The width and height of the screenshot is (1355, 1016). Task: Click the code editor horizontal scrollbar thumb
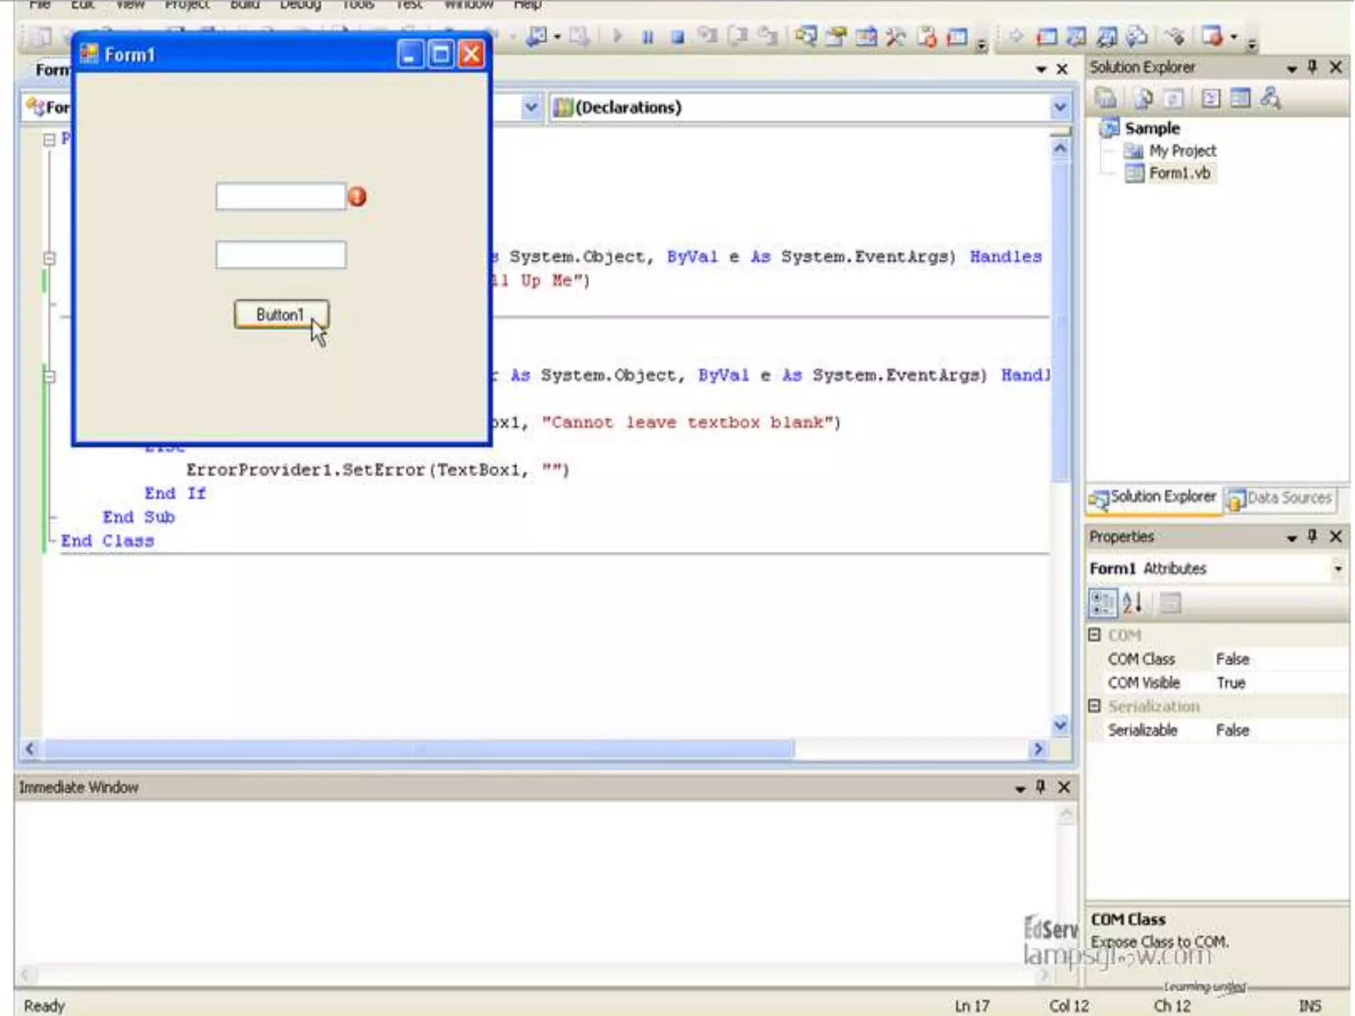coord(418,749)
